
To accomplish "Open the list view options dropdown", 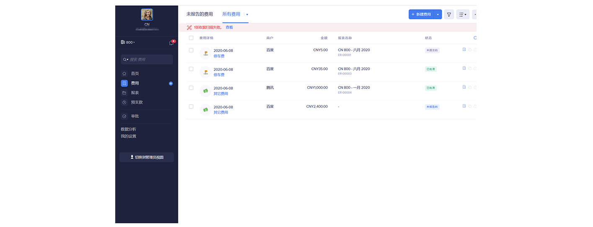I will (x=462, y=15).
